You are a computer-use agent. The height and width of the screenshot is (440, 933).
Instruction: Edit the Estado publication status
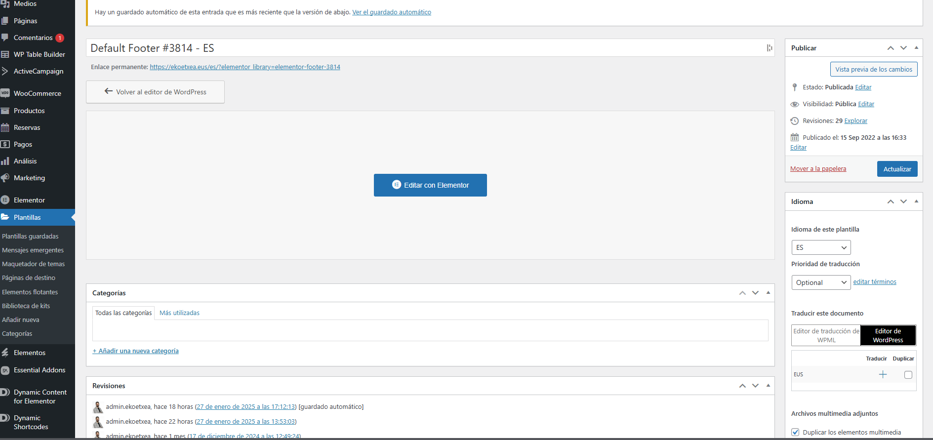click(x=863, y=87)
